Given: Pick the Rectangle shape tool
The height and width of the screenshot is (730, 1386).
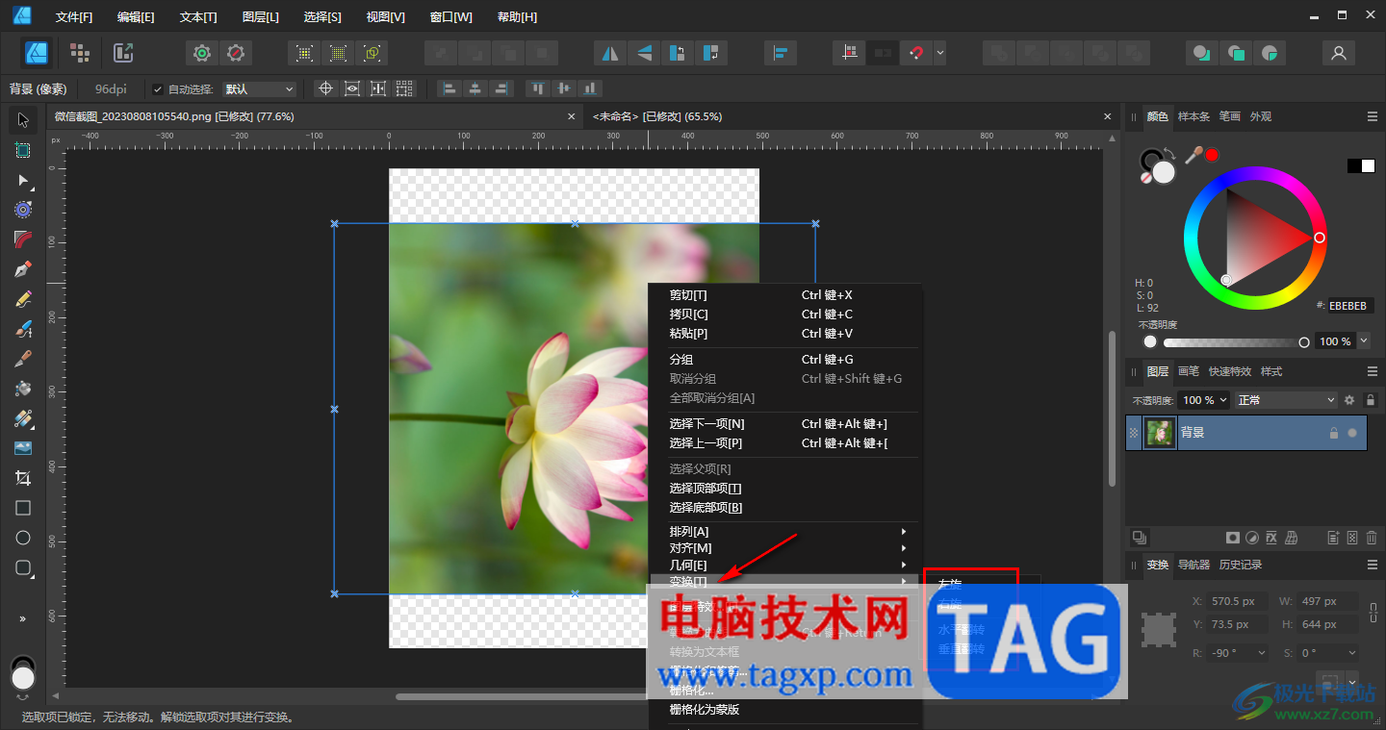Looking at the screenshot, I should (23, 508).
